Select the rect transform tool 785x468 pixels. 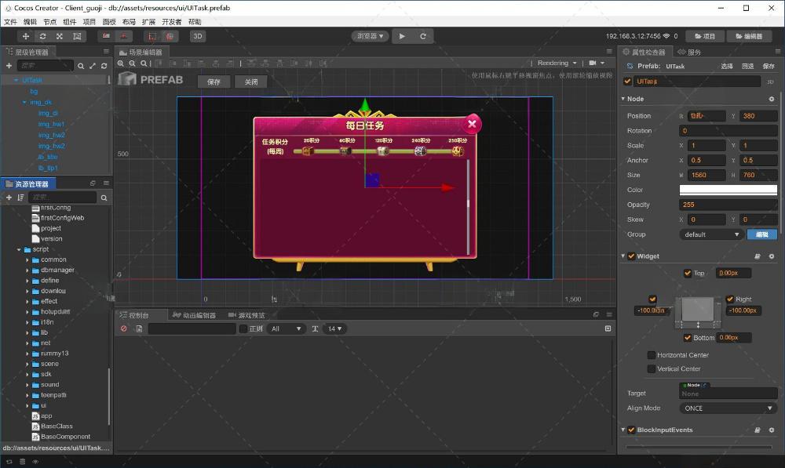tap(77, 36)
